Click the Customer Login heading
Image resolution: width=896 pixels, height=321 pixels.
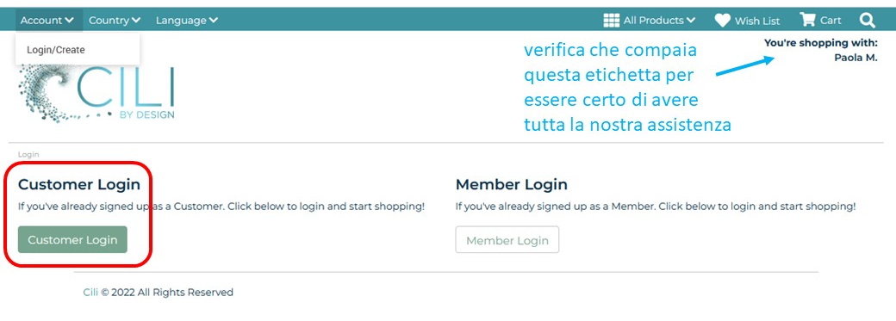tap(79, 184)
